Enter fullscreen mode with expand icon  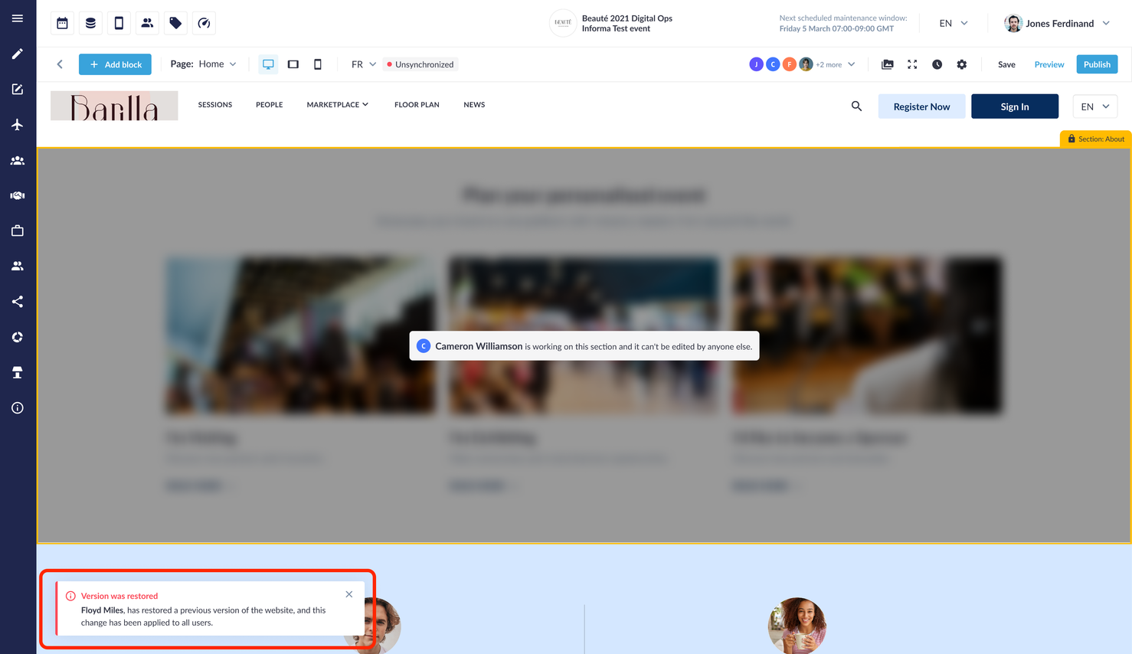912,64
